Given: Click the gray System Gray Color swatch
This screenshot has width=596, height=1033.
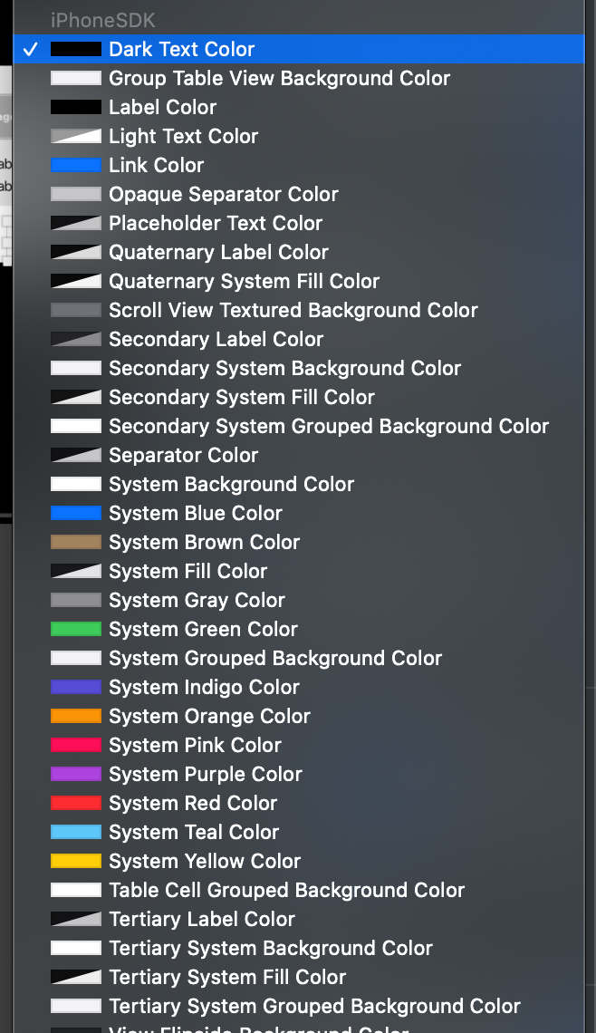Looking at the screenshot, I should point(76,600).
